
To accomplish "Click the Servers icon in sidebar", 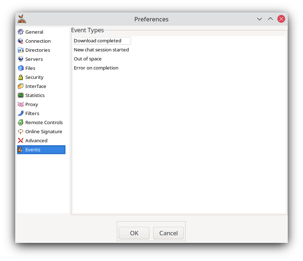I will (21, 59).
